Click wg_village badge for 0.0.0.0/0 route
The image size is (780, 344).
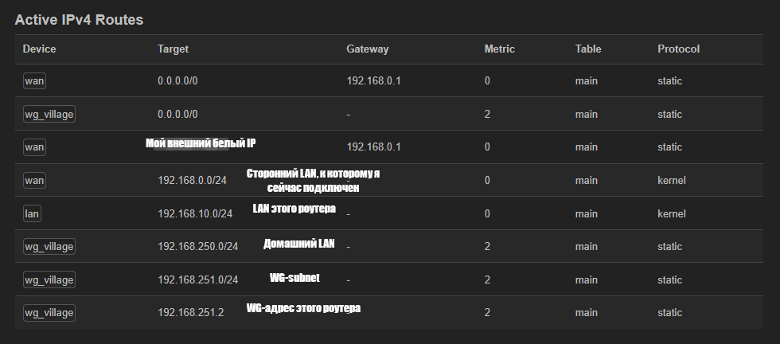(x=49, y=115)
